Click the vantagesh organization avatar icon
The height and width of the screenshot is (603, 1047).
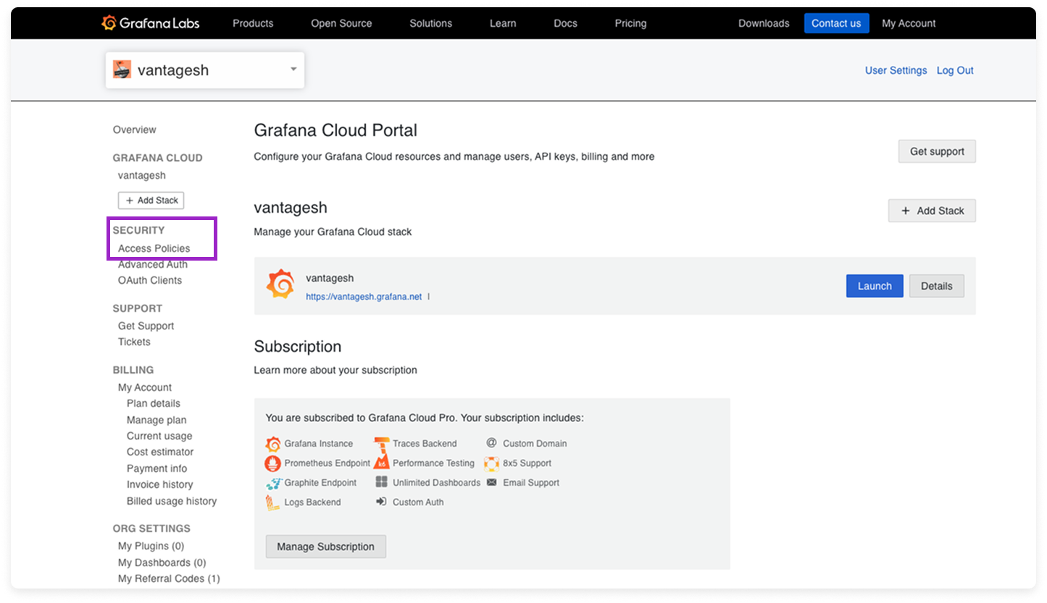(x=122, y=70)
